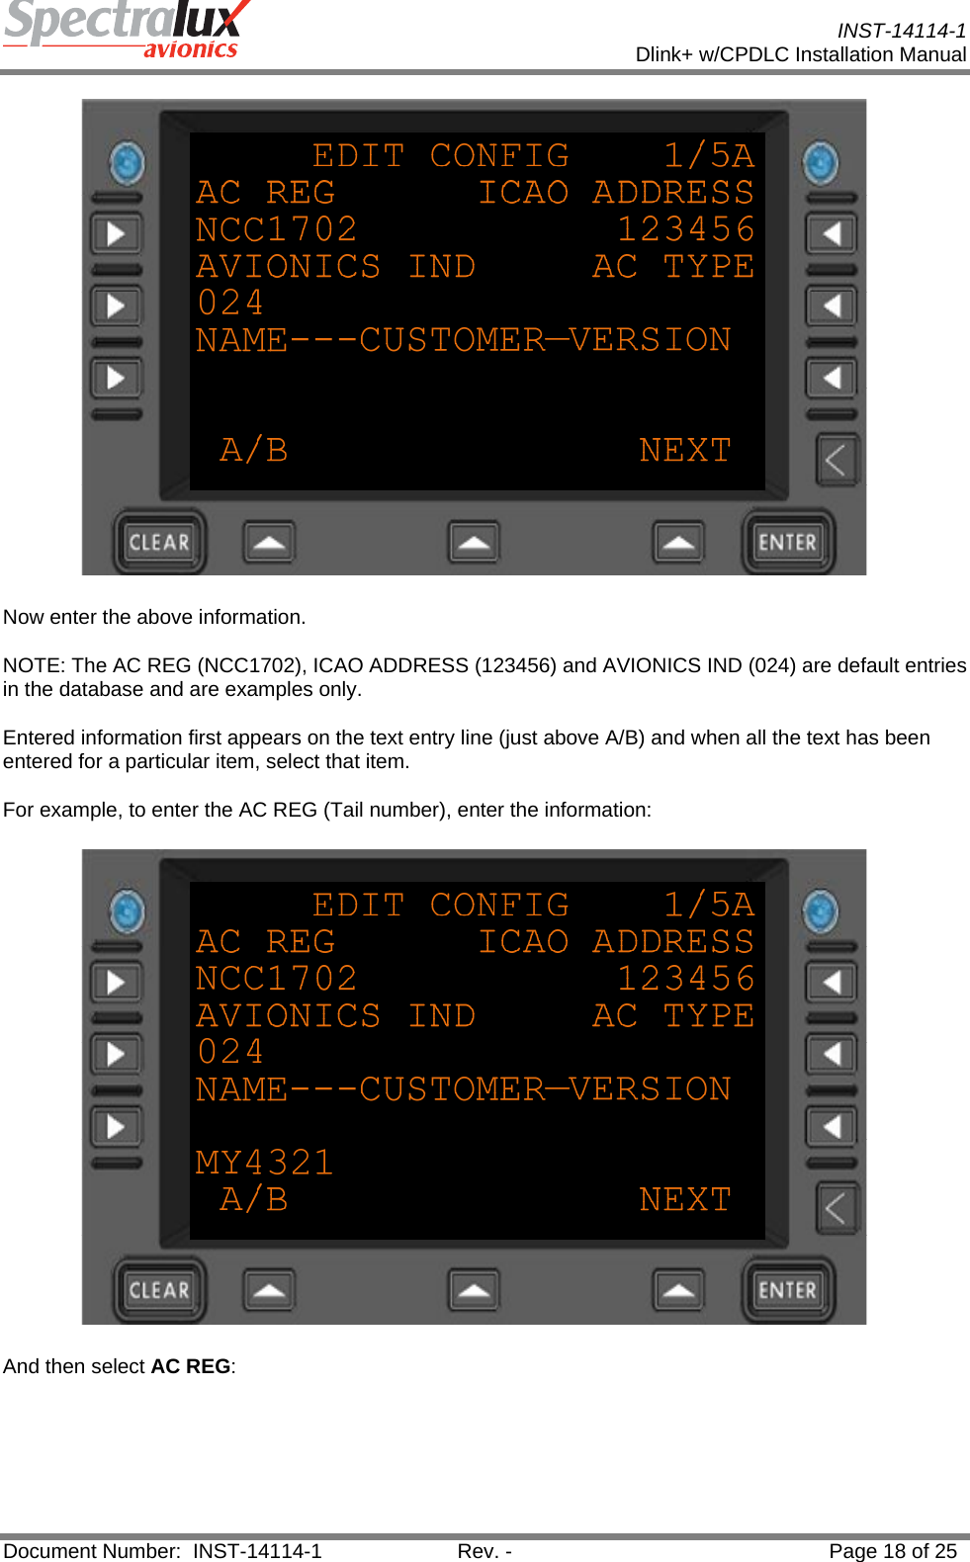This screenshot has width=970, height=1562.
Task: Click the ENTER key on the device showing MY4321
Action: [788, 1290]
